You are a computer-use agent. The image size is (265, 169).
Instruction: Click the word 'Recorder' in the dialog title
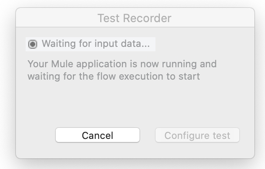click(x=147, y=18)
